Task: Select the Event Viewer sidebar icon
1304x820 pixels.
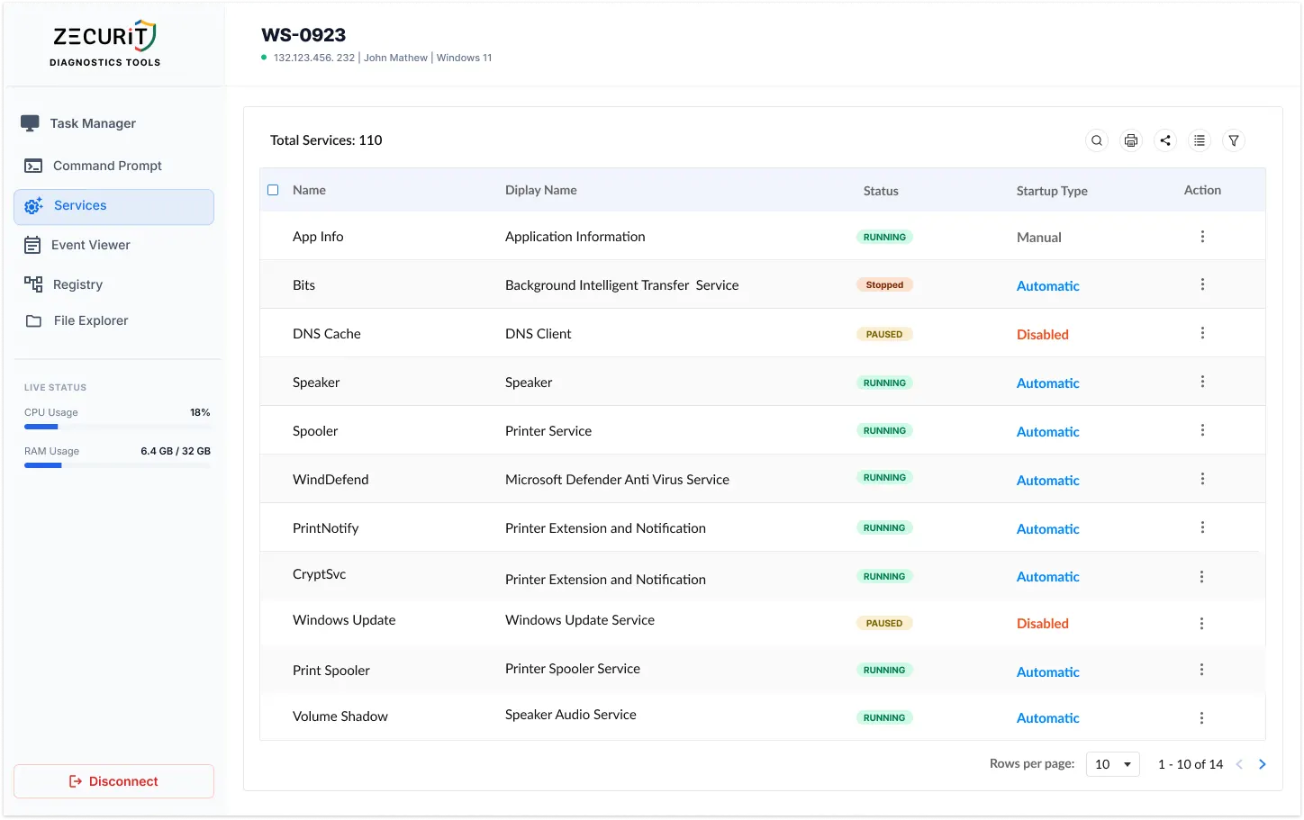Action: coord(32,245)
